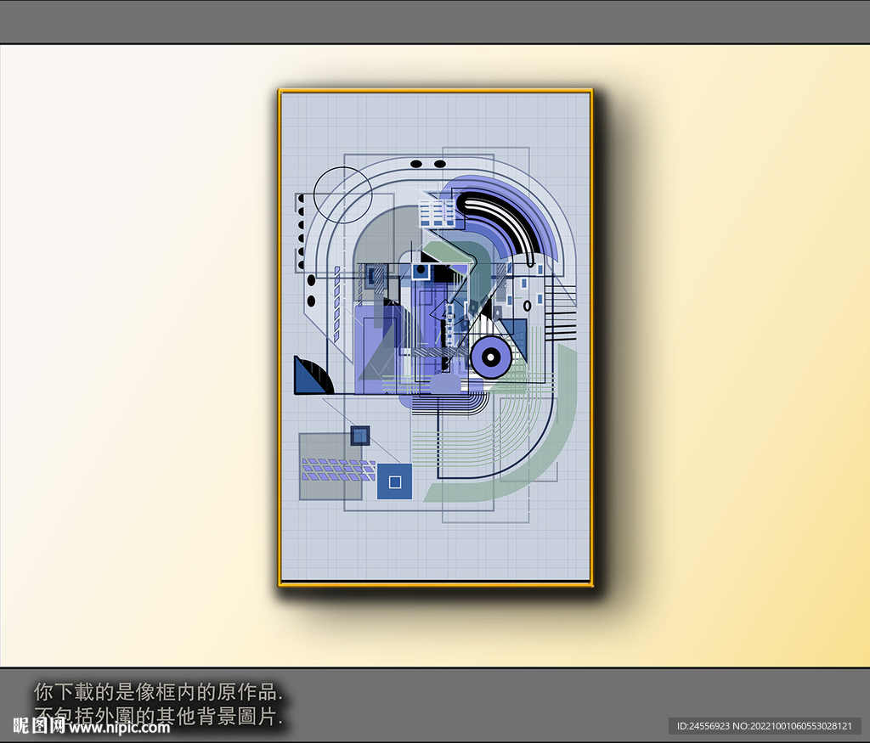
Task: Click the purple bullseye circle in artwork
Action: coord(490,357)
